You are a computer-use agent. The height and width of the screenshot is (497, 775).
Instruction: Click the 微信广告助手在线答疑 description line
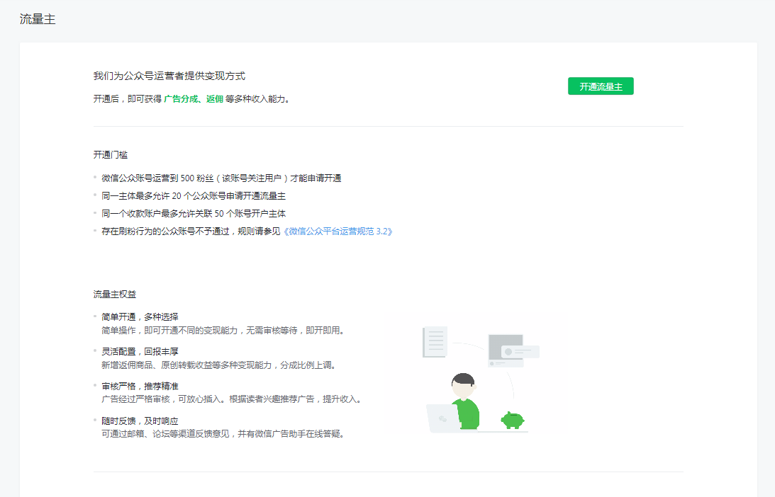point(223,434)
